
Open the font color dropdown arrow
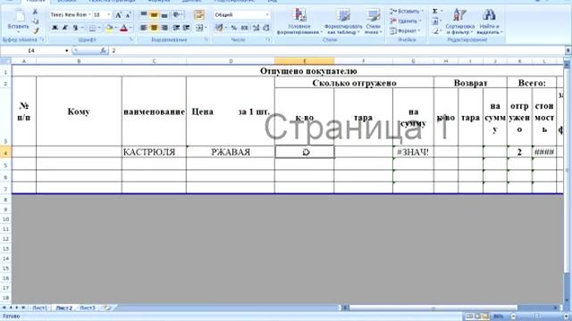(x=130, y=28)
